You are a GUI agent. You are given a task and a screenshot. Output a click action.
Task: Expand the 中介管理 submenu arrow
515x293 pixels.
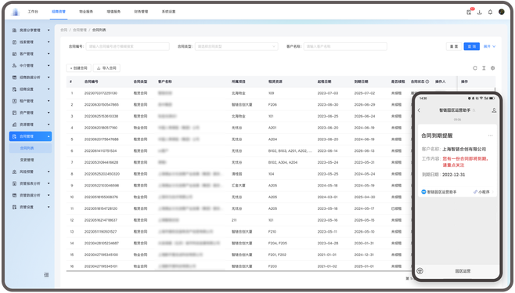[x=49, y=66]
